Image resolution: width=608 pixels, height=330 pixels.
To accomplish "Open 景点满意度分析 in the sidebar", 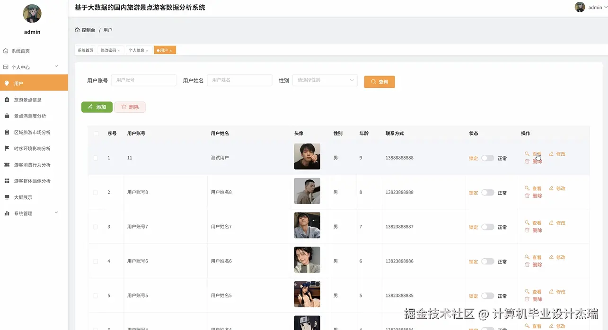I will [x=34, y=116].
